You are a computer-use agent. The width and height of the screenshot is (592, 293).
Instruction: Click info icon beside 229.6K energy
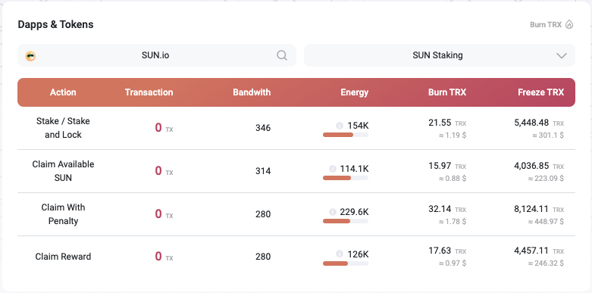[333, 212]
